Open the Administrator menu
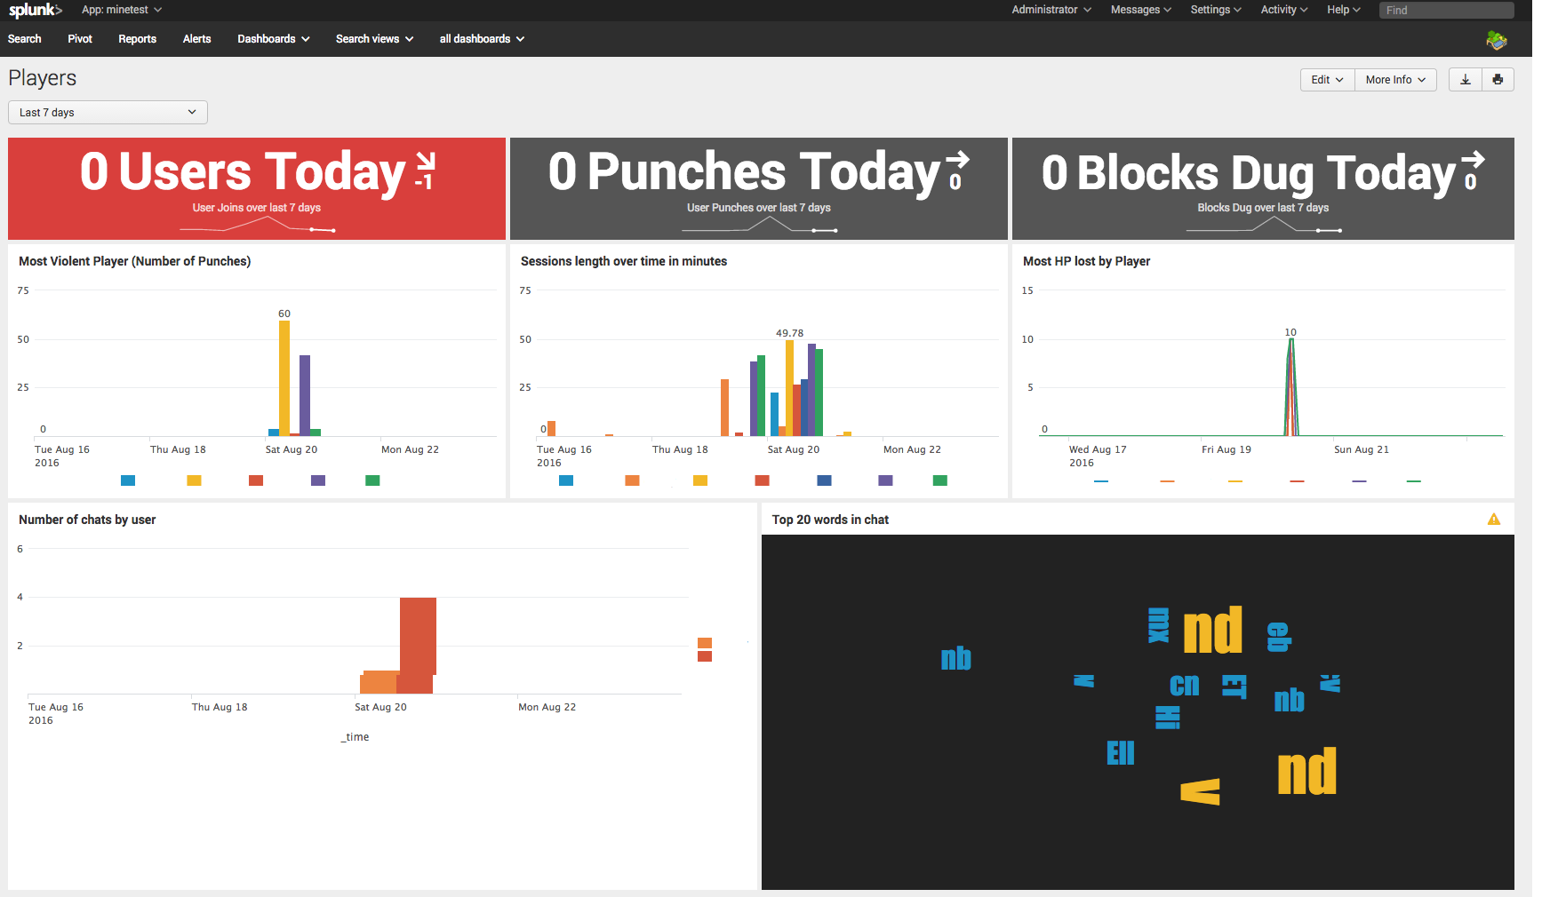The height and width of the screenshot is (897, 1542). [1051, 10]
